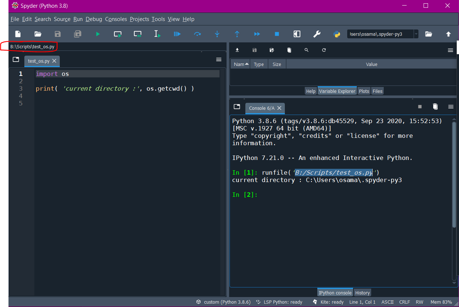The image size is (459, 307).
Task: Save the current file with the toolbar icon
Action: coord(58,34)
